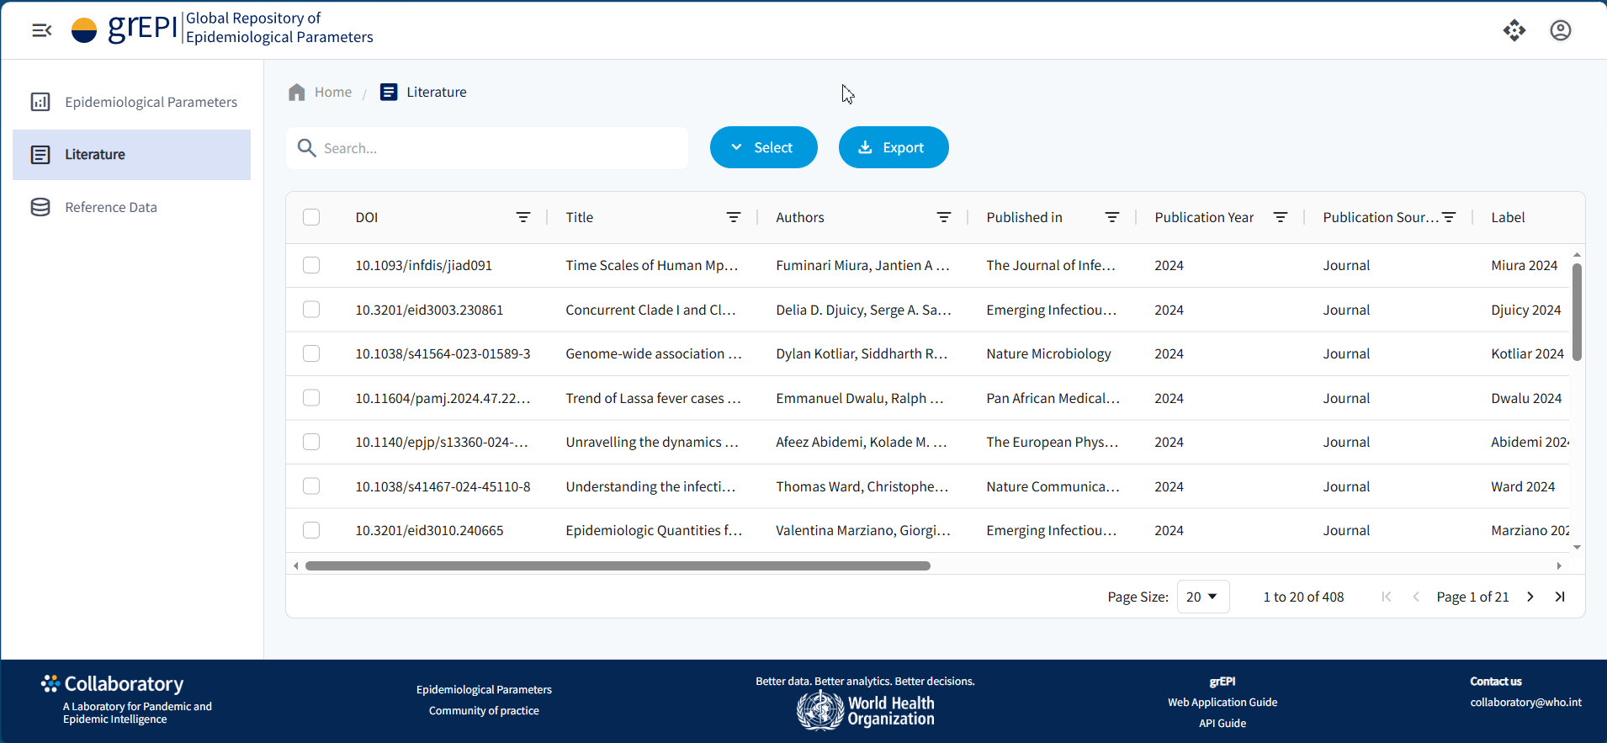Collapse the sidebar menu icon
Viewport: 1607px width, 743px height.
[41, 30]
